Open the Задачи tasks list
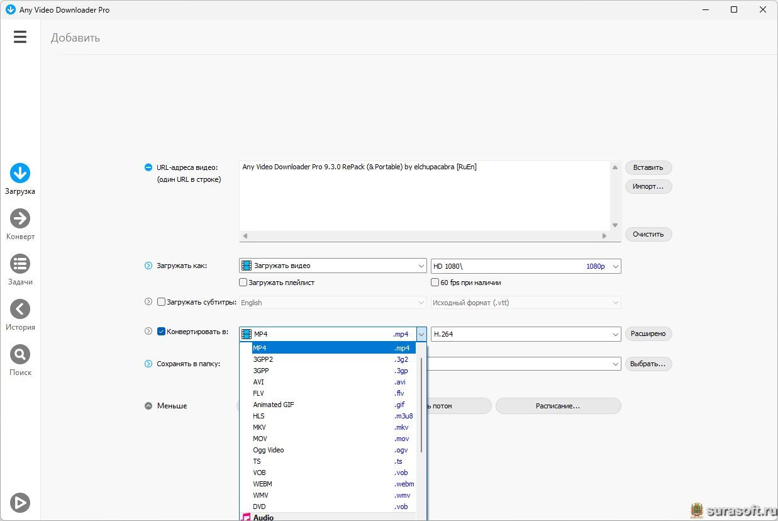 click(x=20, y=264)
